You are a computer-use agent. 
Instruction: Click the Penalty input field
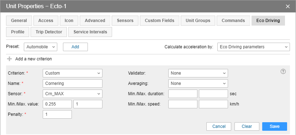click(57, 114)
